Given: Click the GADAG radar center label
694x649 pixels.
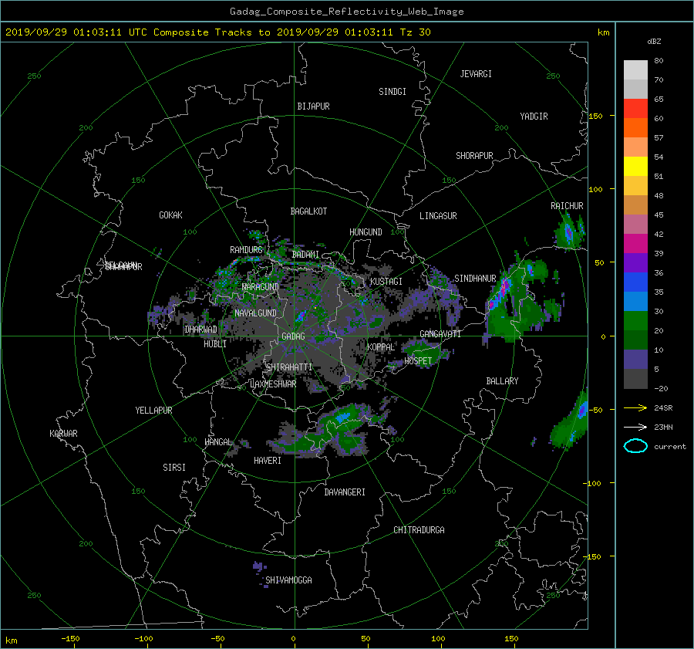Looking at the screenshot, I should (293, 336).
